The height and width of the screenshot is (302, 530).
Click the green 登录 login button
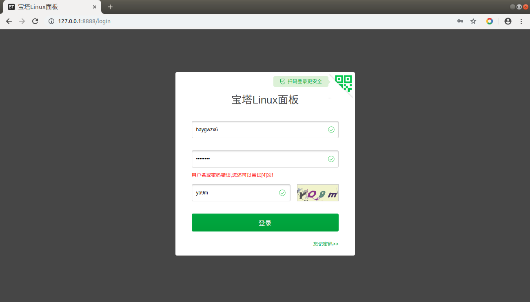click(x=265, y=223)
